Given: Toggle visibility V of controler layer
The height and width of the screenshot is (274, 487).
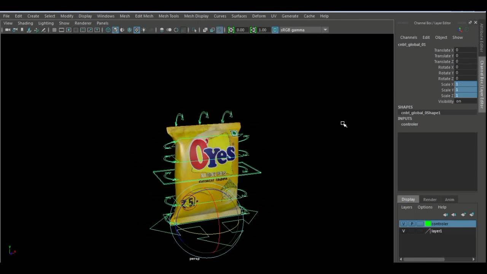Looking at the screenshot, I should [404, 224].
